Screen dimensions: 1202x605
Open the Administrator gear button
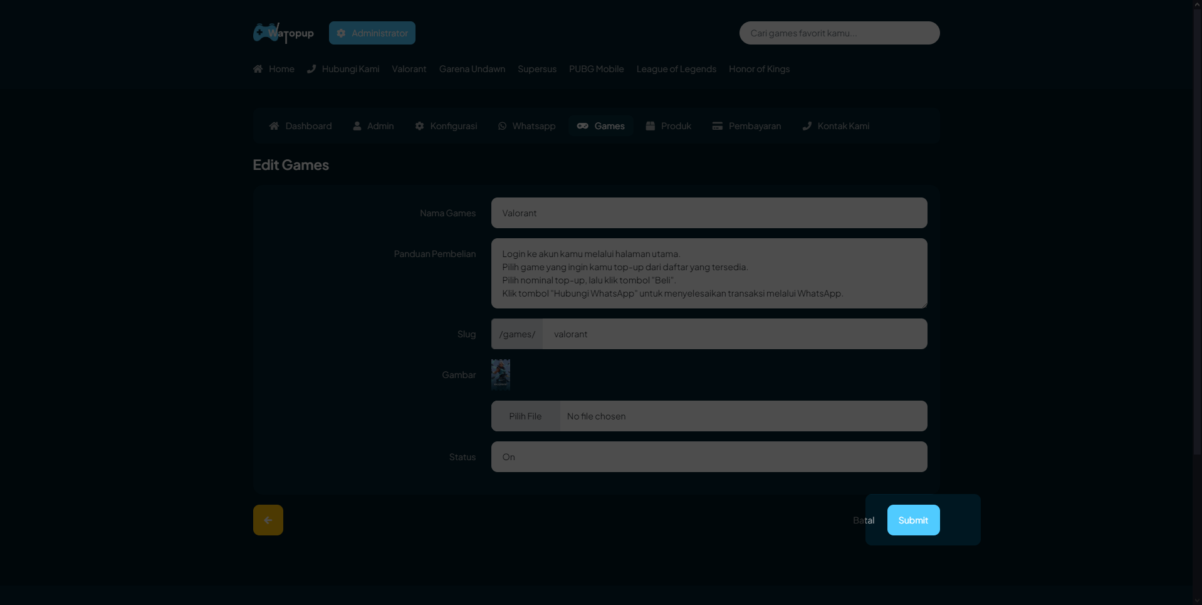(x=372, y=33)
